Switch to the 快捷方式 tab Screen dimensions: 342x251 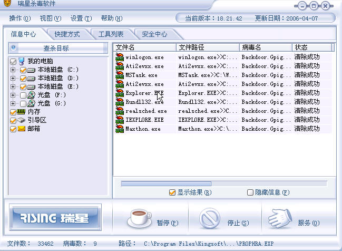point(67,34)
